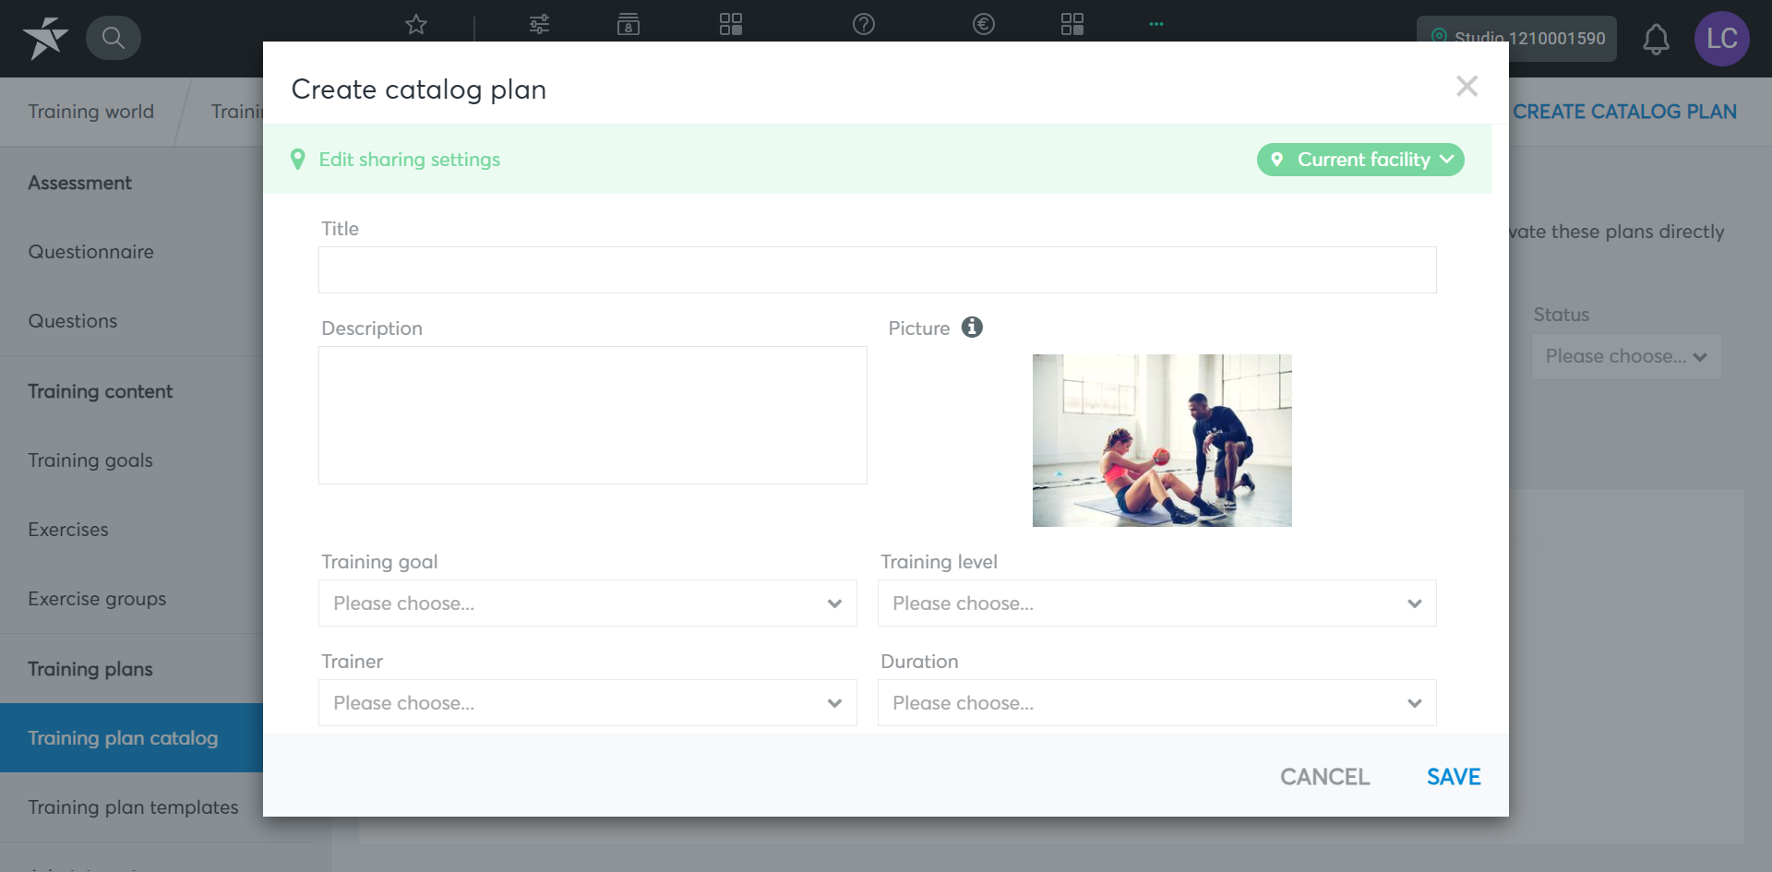1772x872 pixels.
Task: Click the calendar member icon in top bar
Action: [x=629, y=24]
